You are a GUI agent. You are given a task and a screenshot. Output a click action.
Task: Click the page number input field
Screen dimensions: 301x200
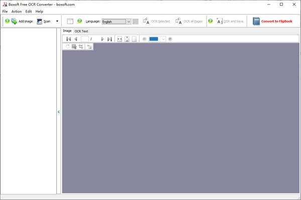(x=85, y=39)
